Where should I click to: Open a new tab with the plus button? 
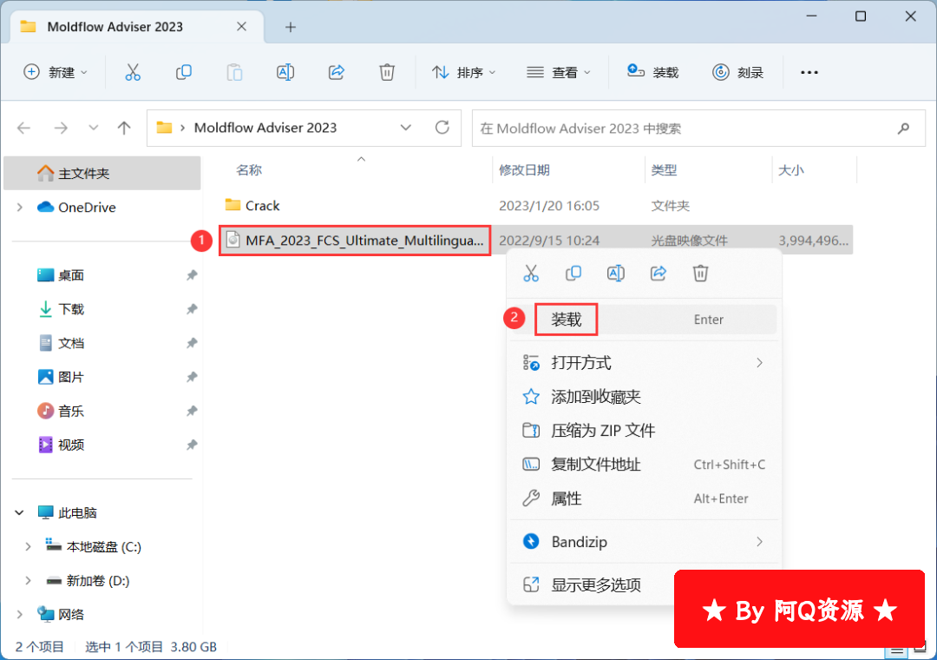click(x=291, y=27)
